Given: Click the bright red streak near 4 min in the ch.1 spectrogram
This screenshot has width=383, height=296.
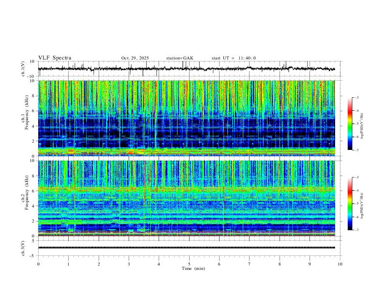Looking at the screenshot, I should 155,100.
